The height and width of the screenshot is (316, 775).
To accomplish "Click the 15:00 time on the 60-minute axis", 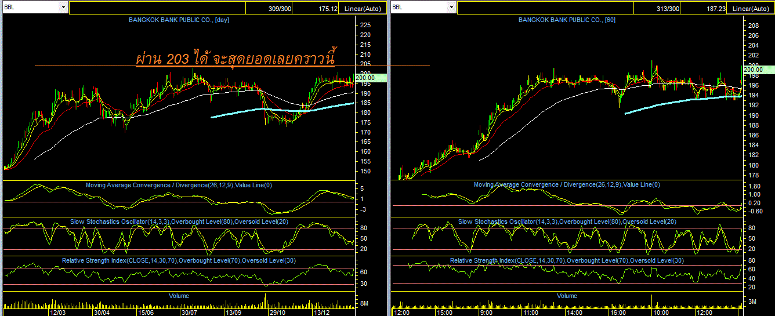I will [x=446, y=313].
